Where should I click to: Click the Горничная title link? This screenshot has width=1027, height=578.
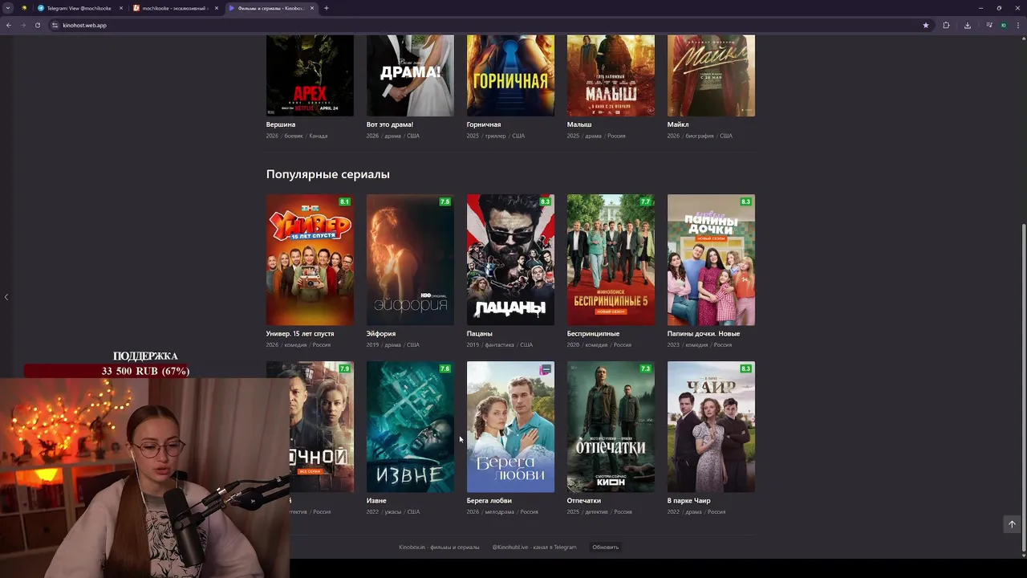[484, 124]
